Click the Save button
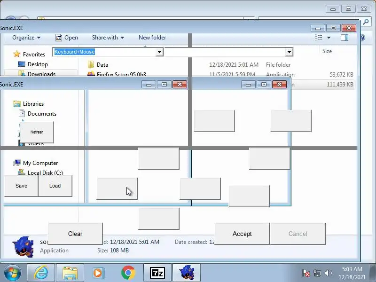 point(21,186)
